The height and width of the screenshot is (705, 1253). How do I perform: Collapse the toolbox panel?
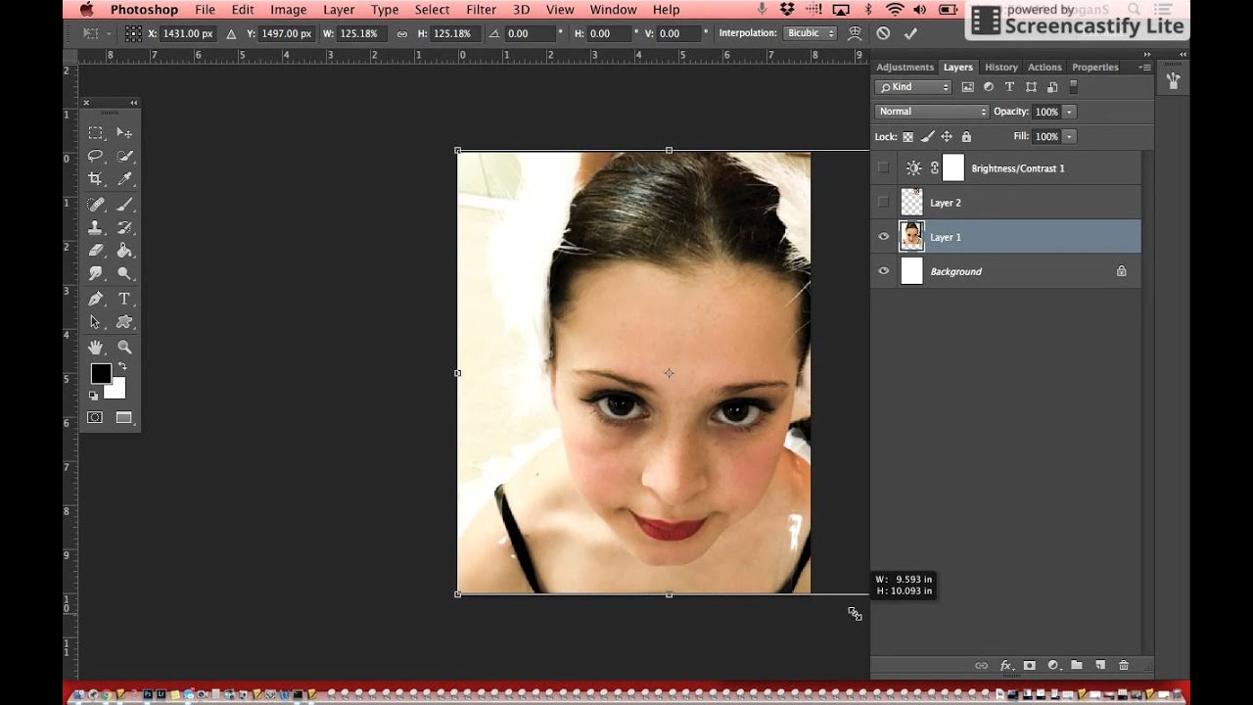(133, 103)
